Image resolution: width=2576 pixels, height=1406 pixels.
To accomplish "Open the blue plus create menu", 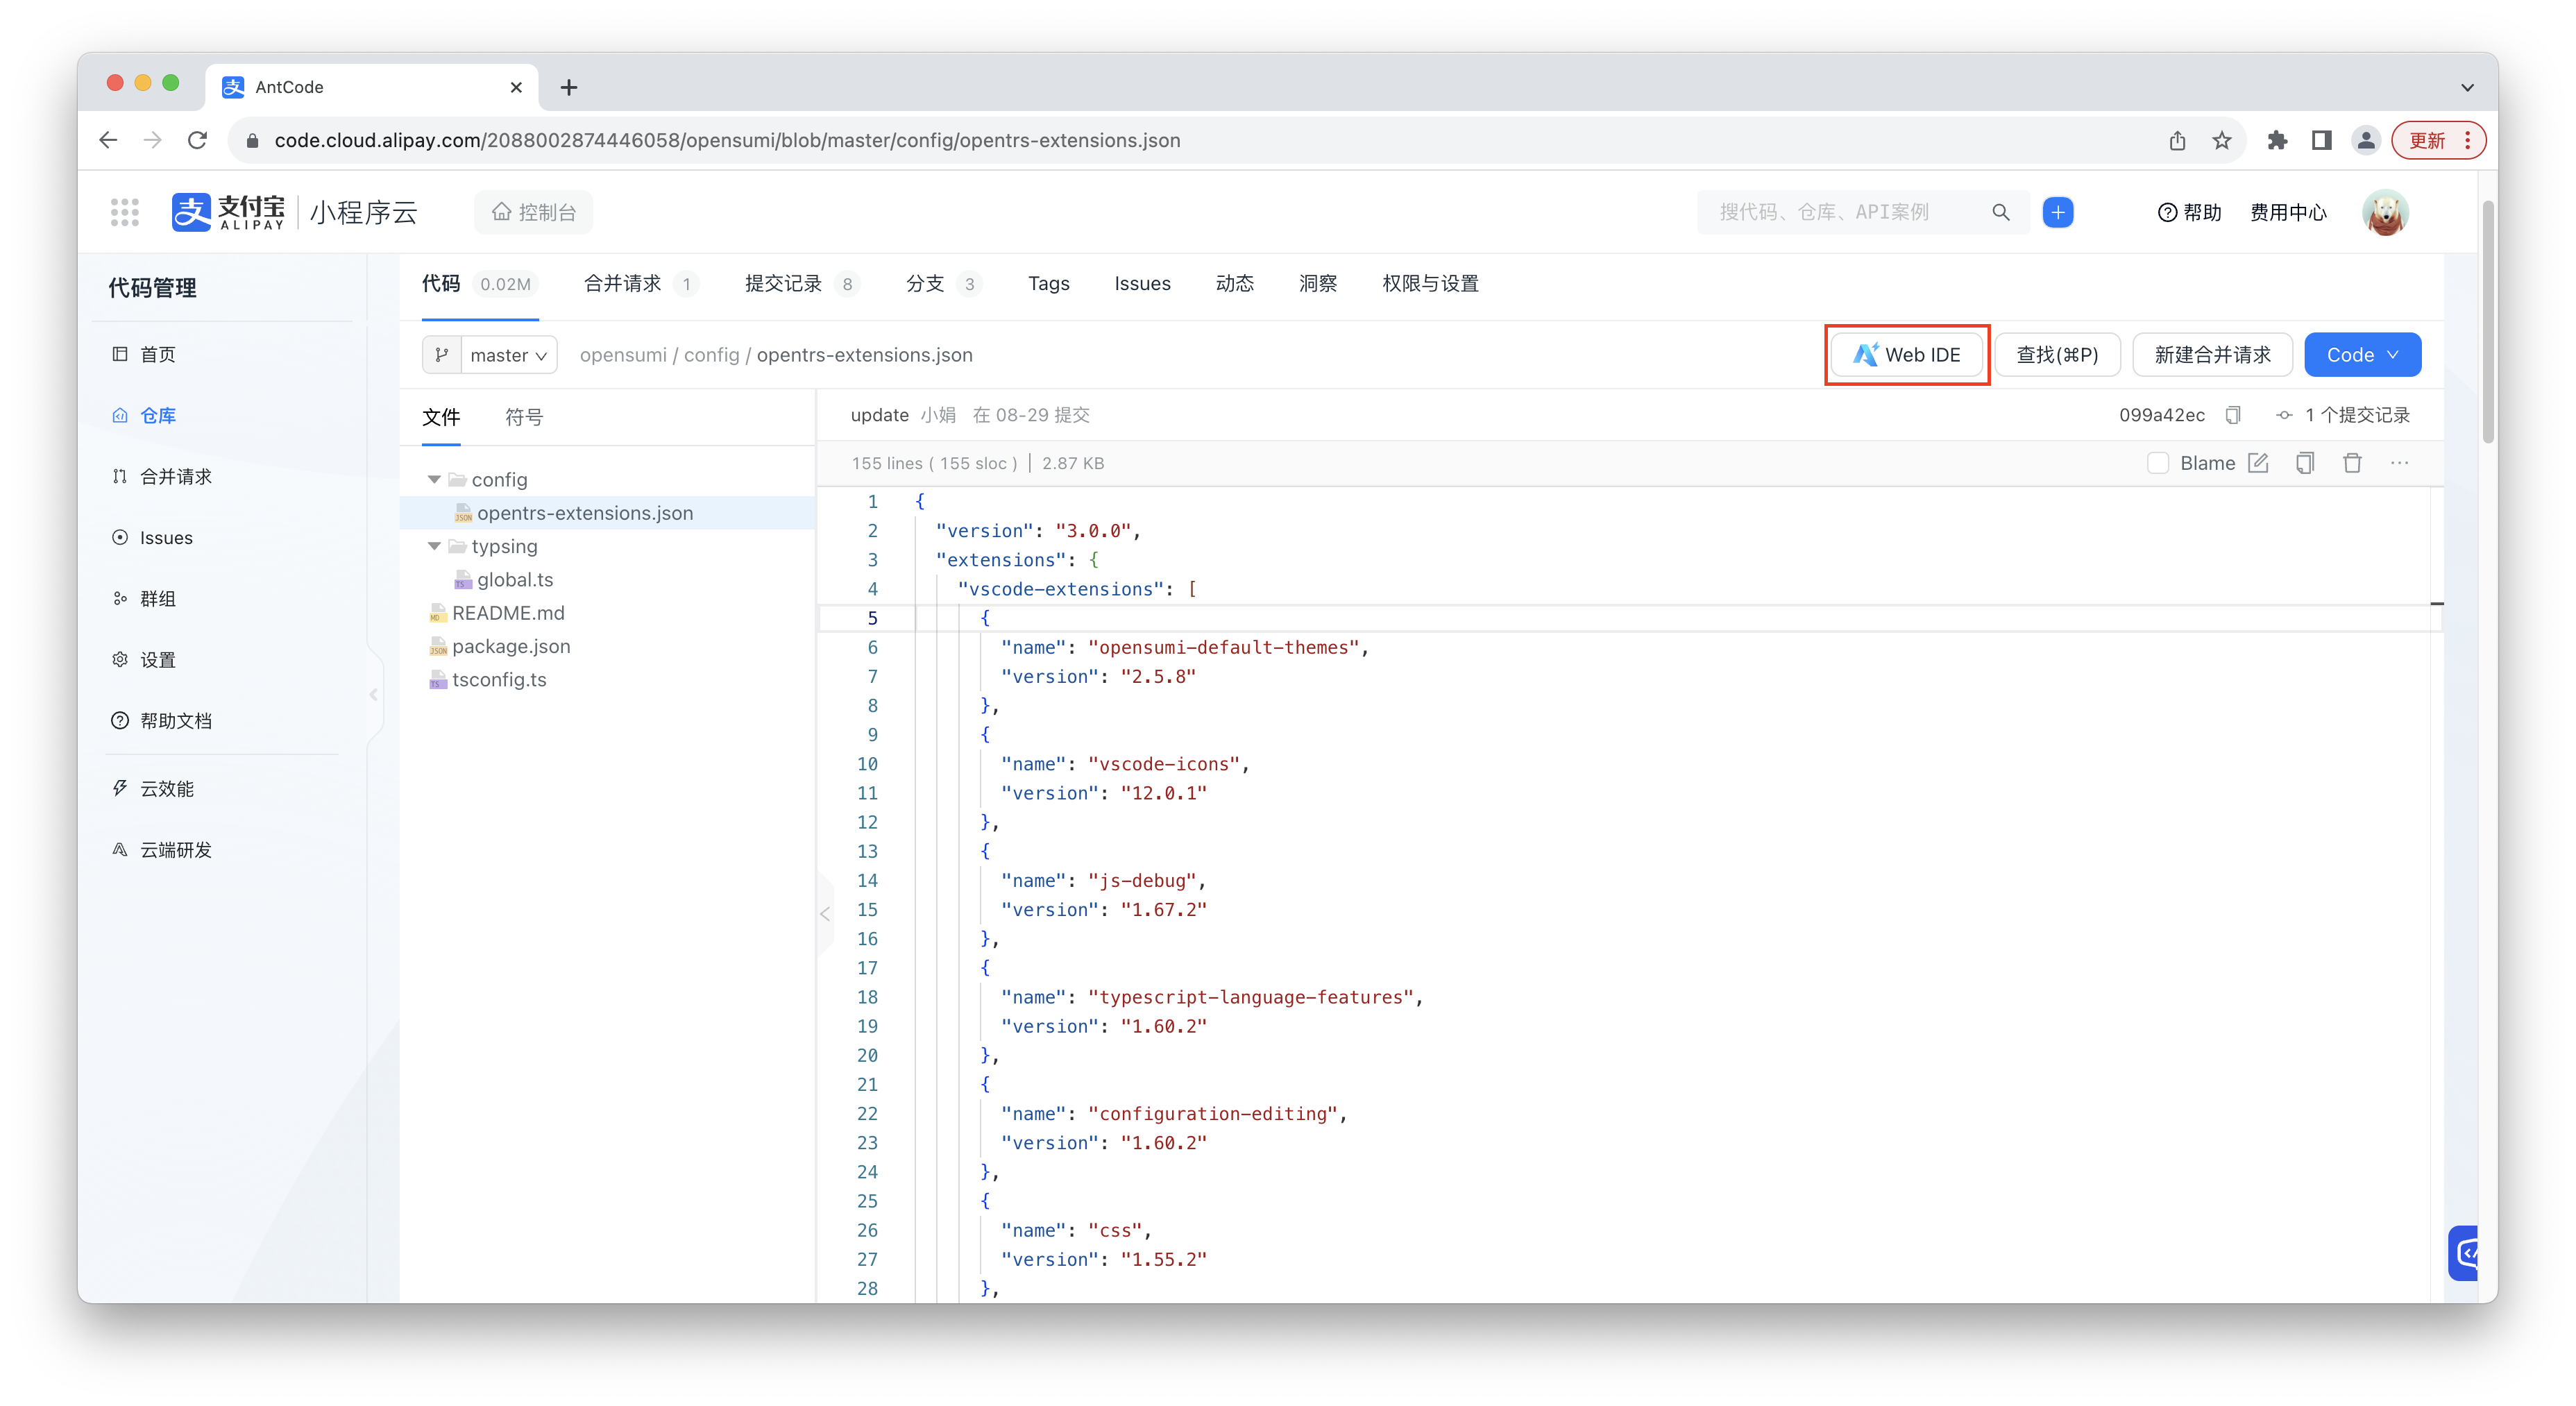I will 2057,212.
